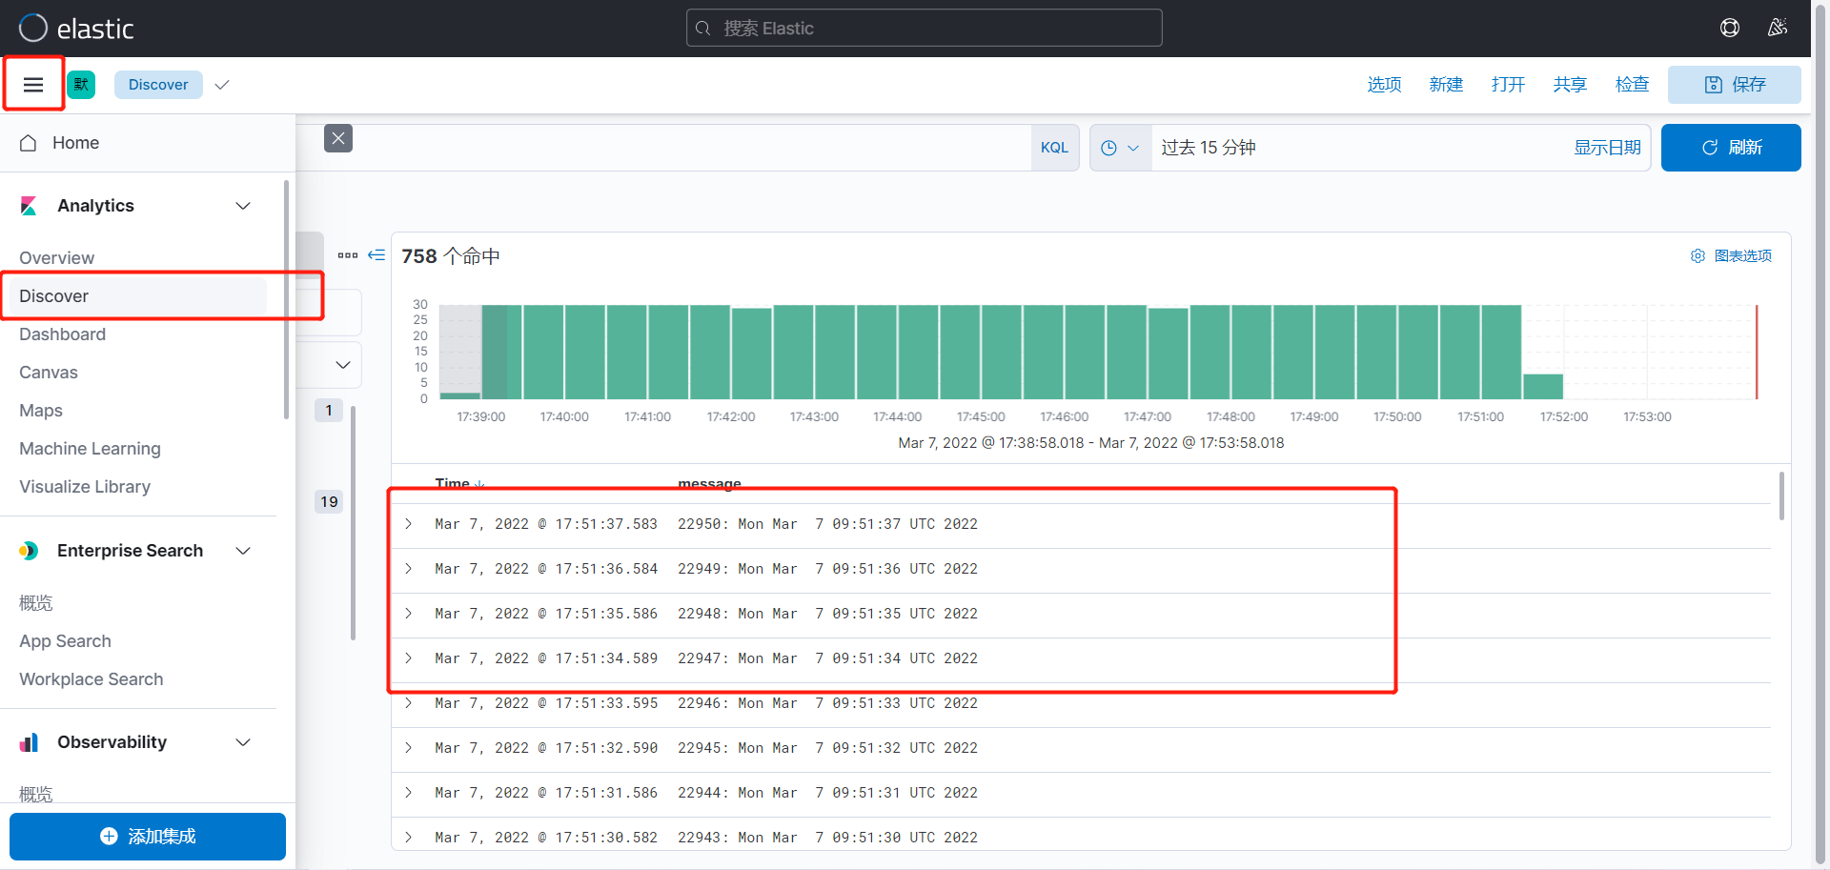Click the '默' space switcher icon
The width and height of the screenshot is (1830, 870).
tap(81, 84)
